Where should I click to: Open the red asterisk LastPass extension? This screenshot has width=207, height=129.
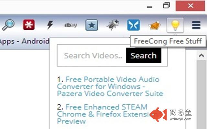tap(29, 25)
